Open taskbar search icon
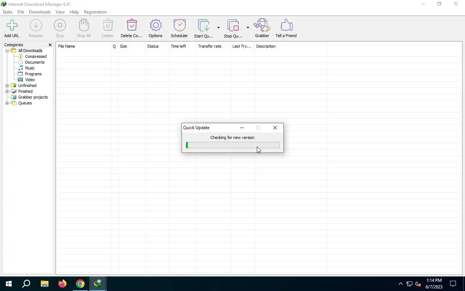The image size is (465, 291). [26, 284]
